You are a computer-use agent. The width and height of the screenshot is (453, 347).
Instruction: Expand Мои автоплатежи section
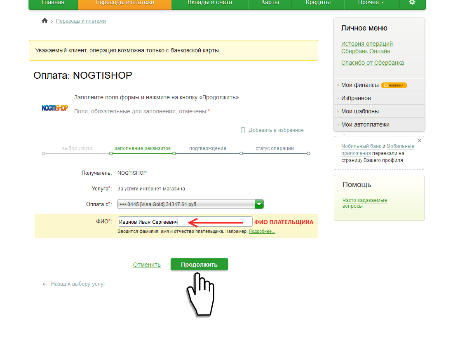[x=379, y=124]
